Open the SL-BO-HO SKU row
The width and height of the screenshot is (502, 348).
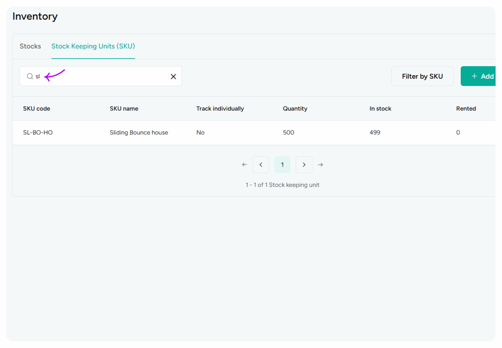pos(38,132)
